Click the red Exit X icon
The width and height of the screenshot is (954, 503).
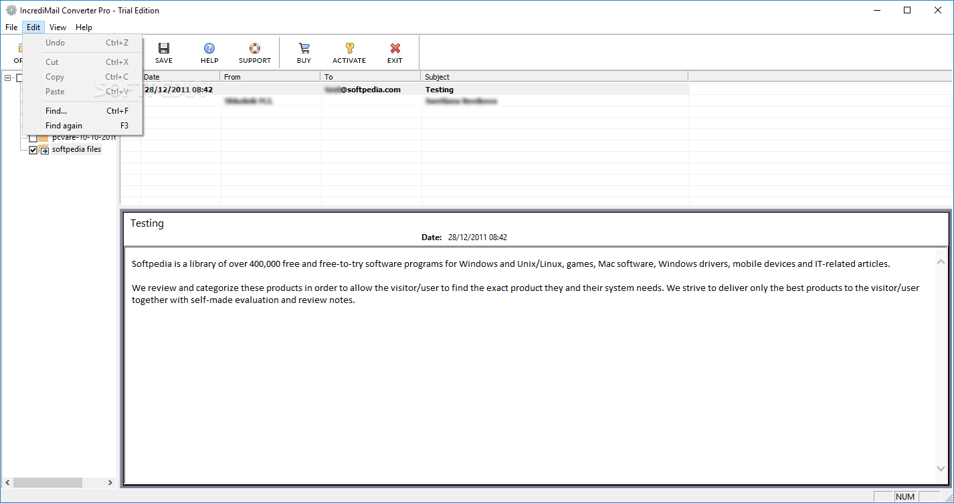coord(395,48)
